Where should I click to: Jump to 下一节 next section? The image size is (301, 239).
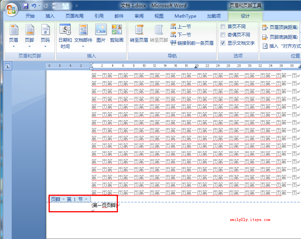pyautogui.click(x=181, y=35)
